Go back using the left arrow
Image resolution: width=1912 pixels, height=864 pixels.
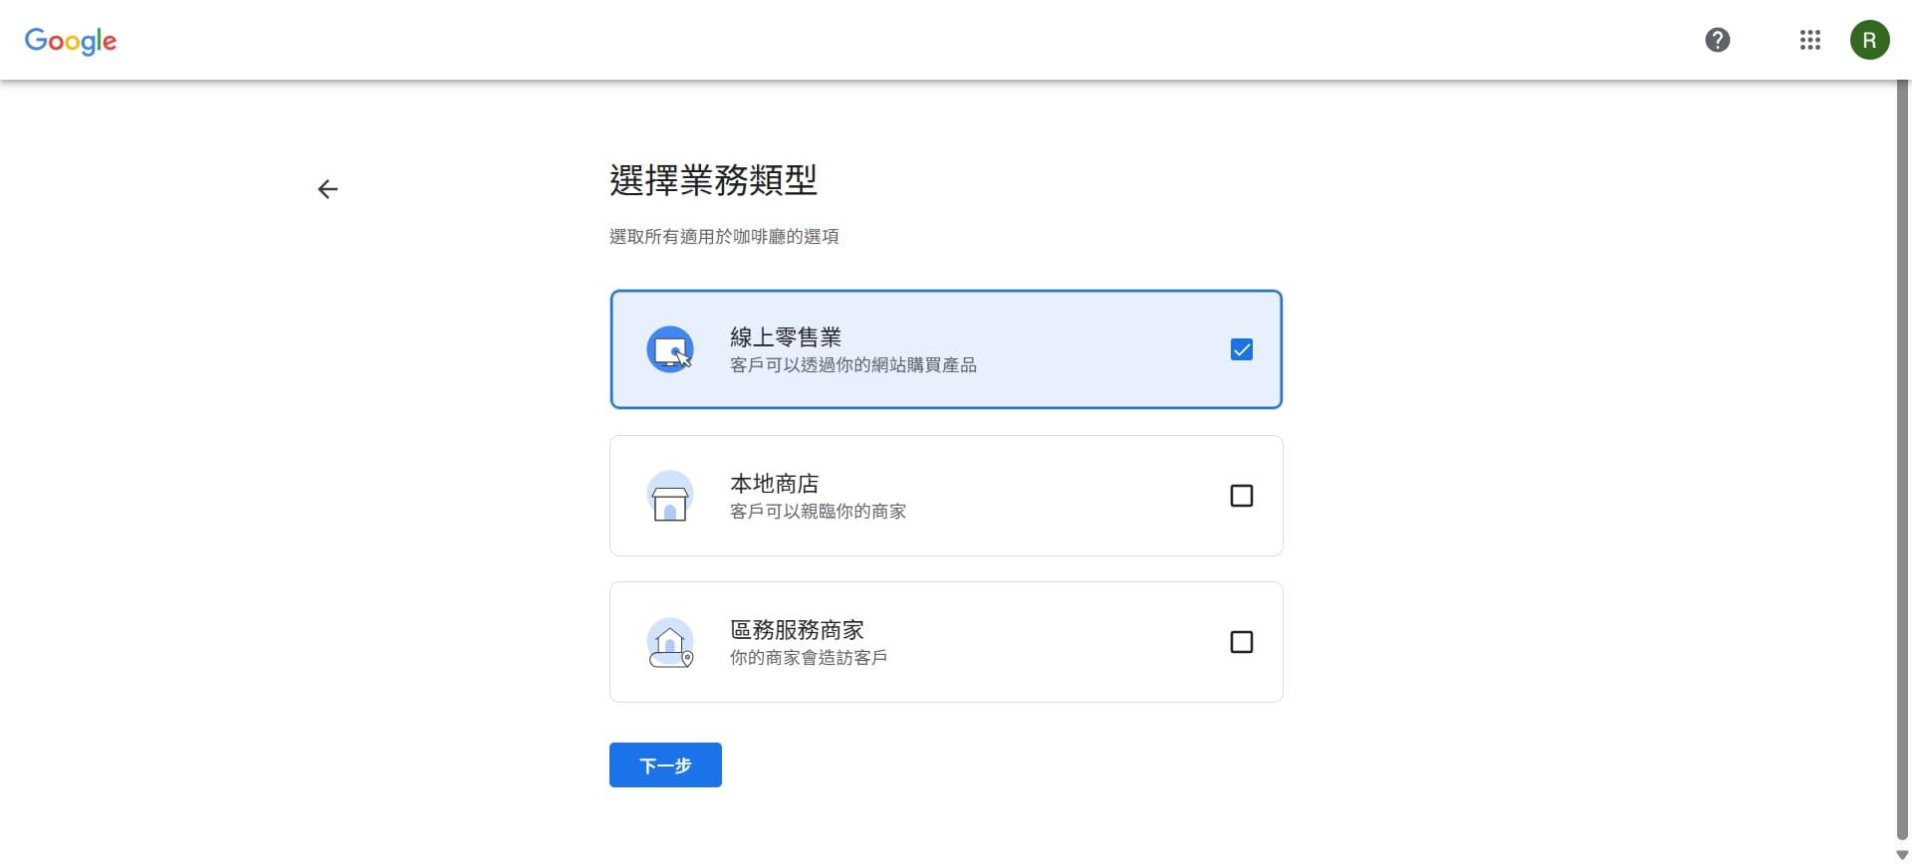click(328, 189)
